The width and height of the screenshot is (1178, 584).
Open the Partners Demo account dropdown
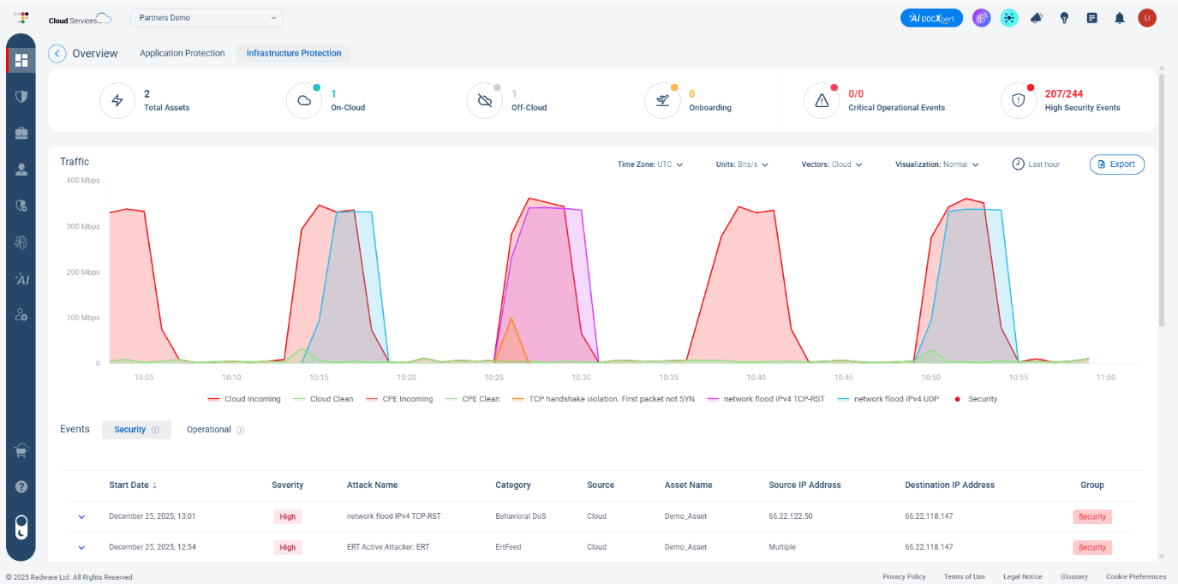point(206,17)
